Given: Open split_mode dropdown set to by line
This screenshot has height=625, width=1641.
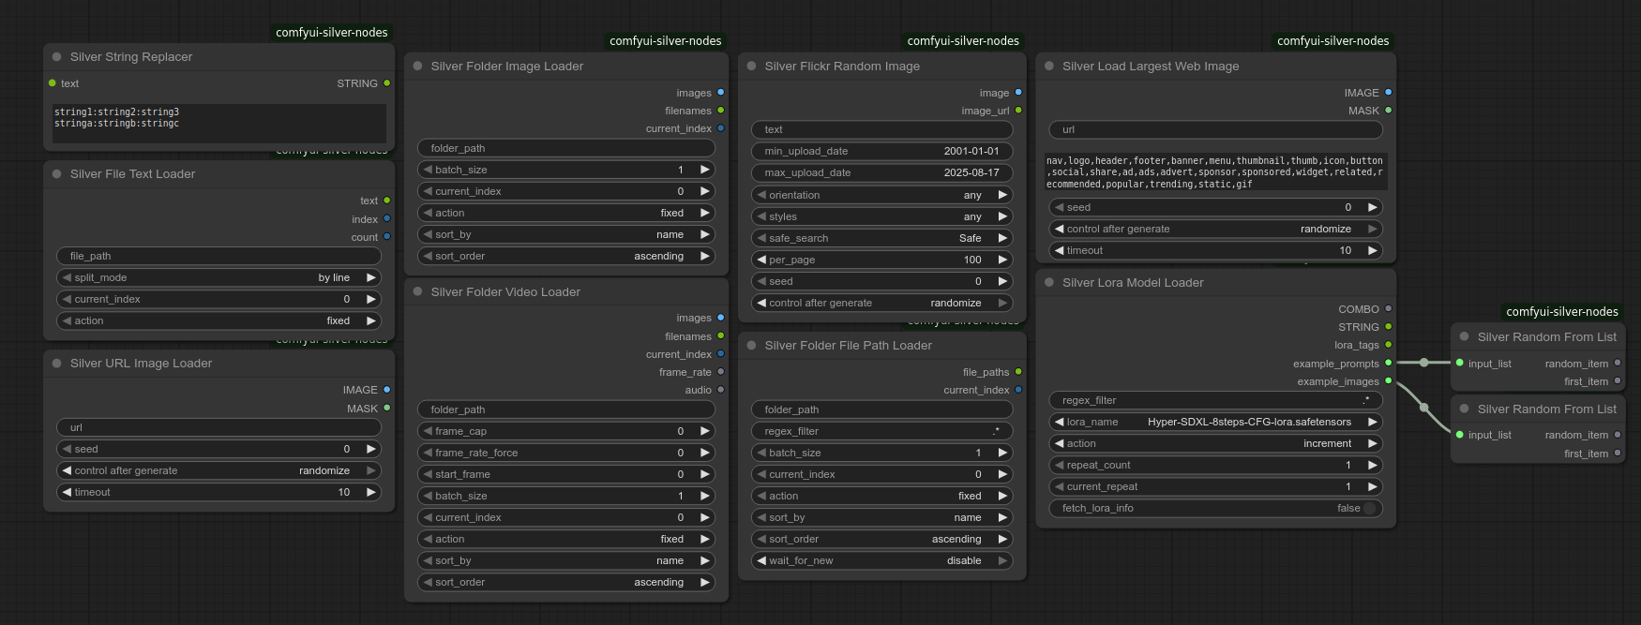Looking at the screenshot, I should (x=219, y=278).
